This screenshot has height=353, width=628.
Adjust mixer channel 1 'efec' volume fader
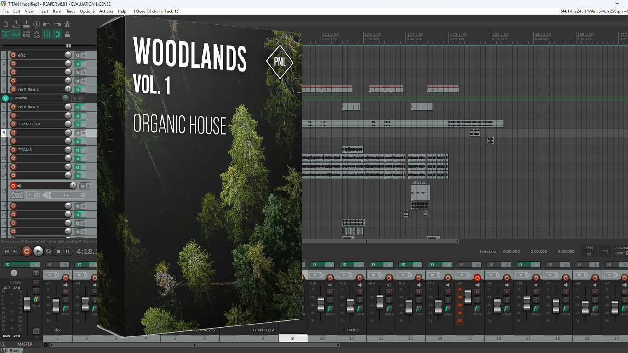click(56, 305)
